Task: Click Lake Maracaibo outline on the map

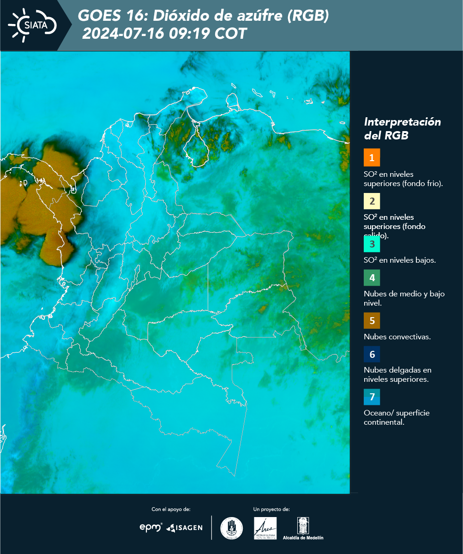Action: tap(198, 145)
